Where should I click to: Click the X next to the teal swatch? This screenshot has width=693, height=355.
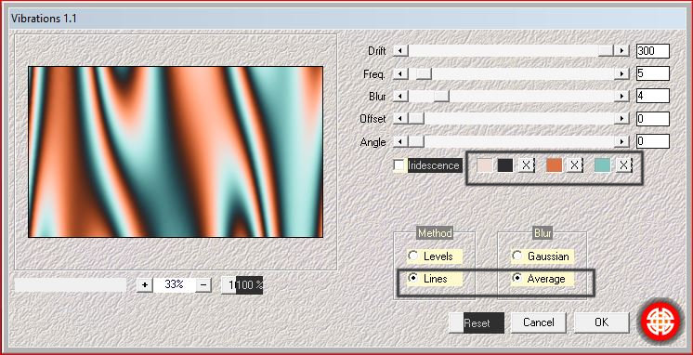[623, 165]
